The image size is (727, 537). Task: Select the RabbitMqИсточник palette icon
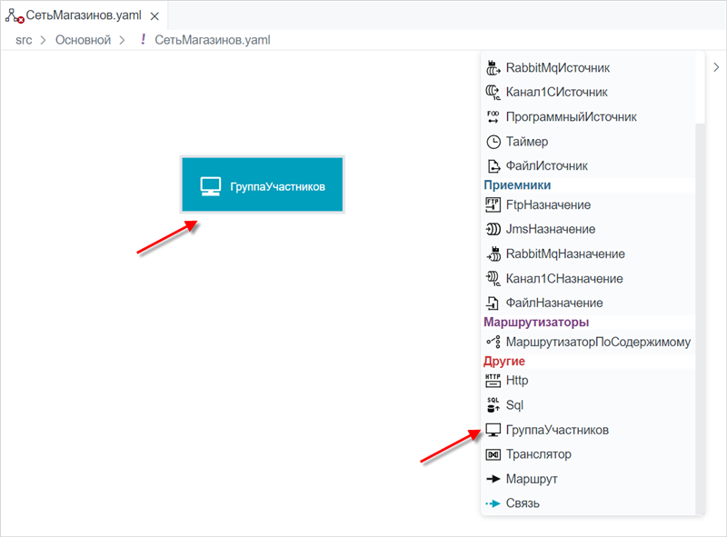[x=493, y=68]
